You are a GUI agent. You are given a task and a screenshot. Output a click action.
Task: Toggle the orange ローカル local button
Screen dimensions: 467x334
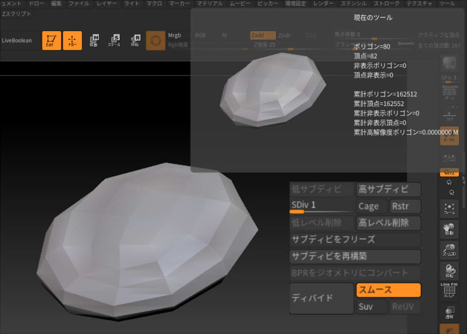pos(450,136)
